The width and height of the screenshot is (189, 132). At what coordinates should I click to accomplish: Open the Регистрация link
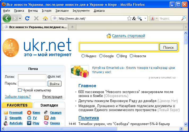point(52,96)
